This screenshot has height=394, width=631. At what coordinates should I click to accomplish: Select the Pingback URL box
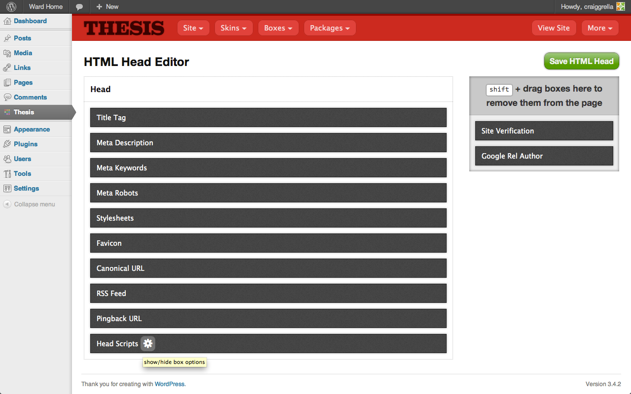(x=268, y=319)
